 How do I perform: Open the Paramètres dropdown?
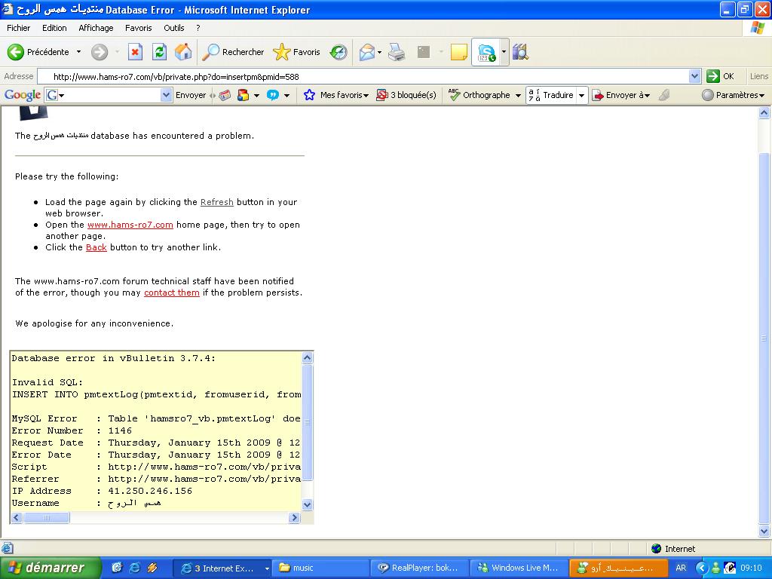point(734,95)
